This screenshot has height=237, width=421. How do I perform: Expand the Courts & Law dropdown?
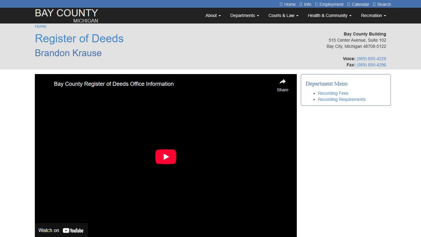coord(283,15)
